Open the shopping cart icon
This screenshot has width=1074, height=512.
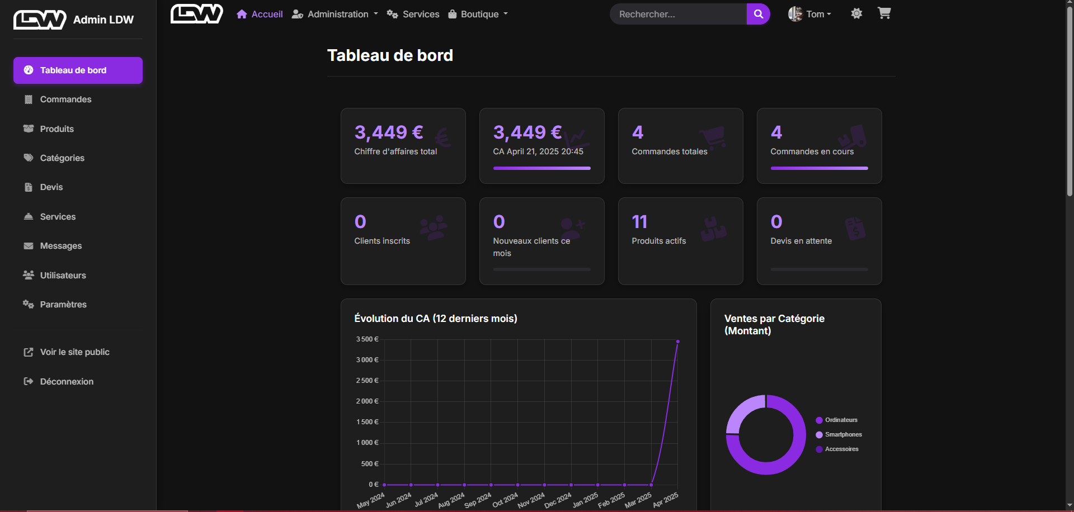884,13
